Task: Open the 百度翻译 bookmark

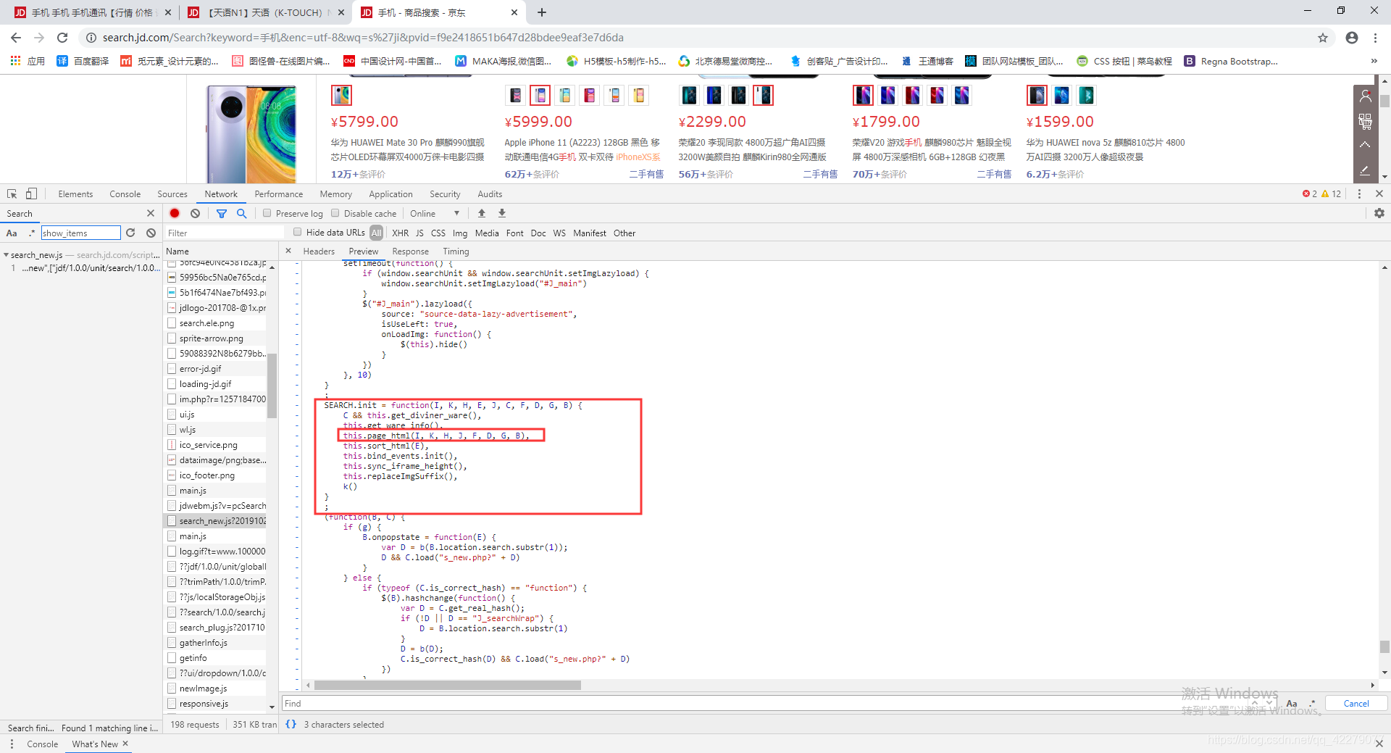Action: (83, 61)
